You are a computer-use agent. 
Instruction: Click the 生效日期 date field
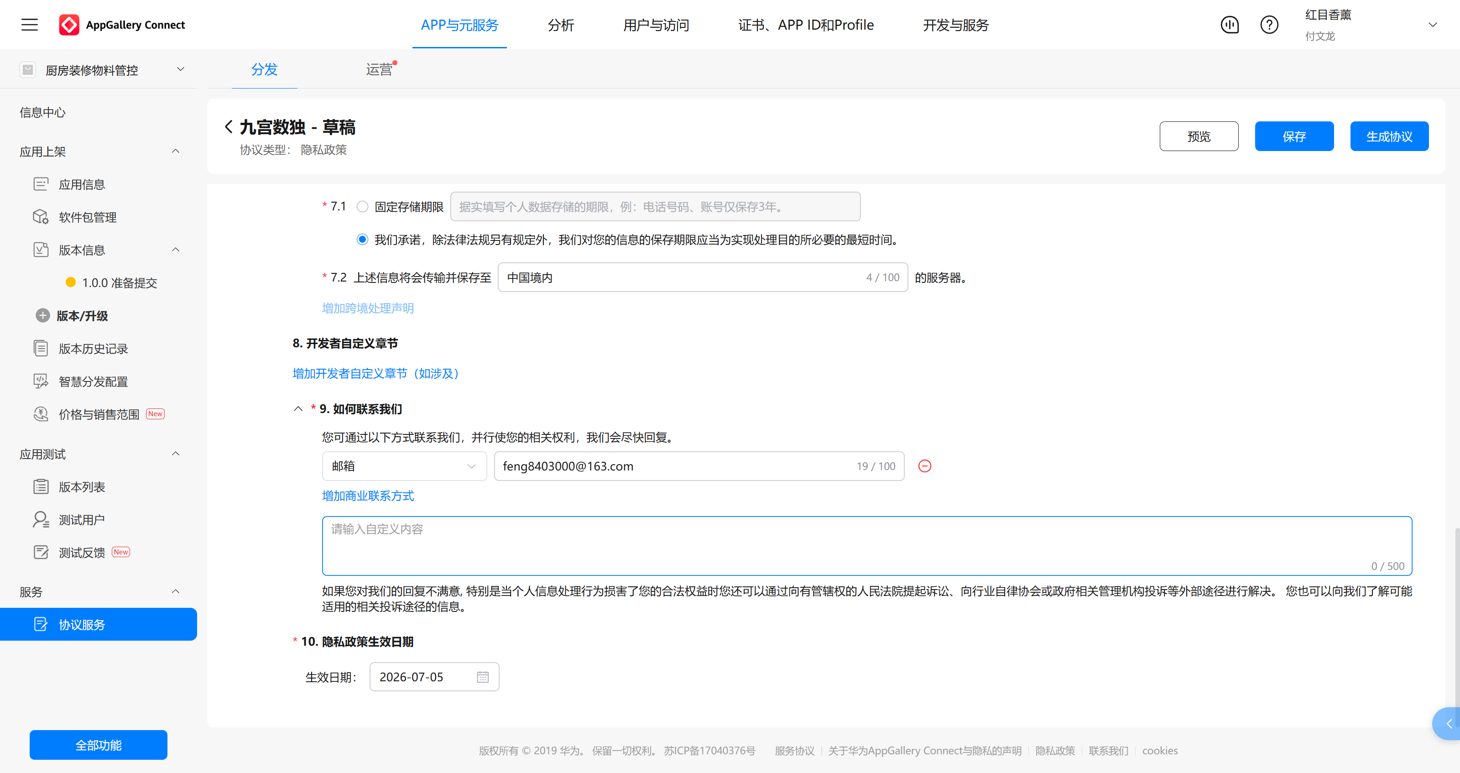point(434,677)
